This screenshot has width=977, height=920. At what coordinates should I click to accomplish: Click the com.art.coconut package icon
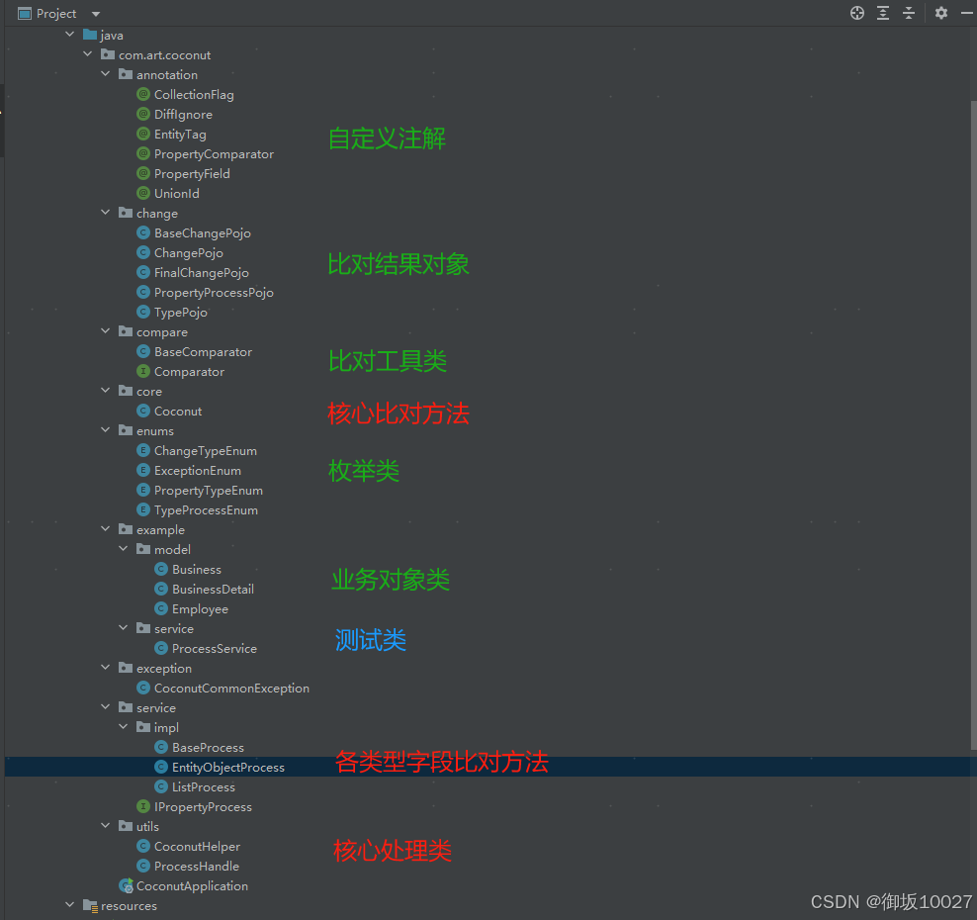point(108,54)
